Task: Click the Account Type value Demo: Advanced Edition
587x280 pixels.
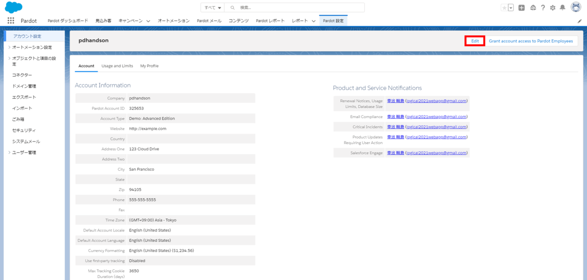Action: click(x=152, y=118)
